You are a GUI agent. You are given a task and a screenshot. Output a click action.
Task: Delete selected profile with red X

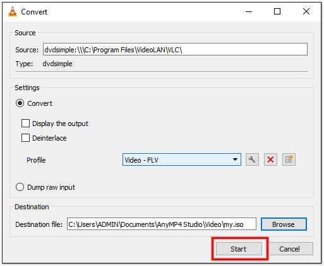(270, 160)
